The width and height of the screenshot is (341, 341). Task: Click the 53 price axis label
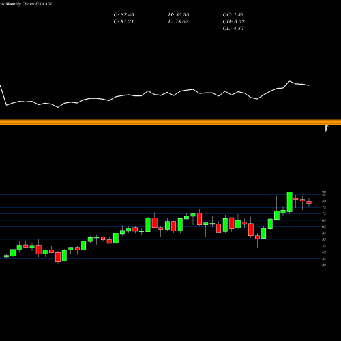coord(324,239)
